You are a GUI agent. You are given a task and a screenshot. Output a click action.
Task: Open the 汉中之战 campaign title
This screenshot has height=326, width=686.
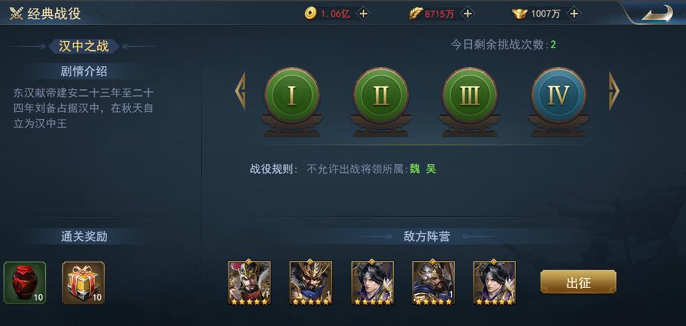pos(84,47)
